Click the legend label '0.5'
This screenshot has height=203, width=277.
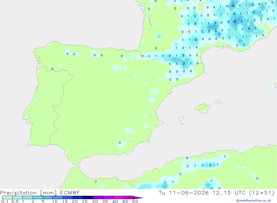tap(15, 201)
